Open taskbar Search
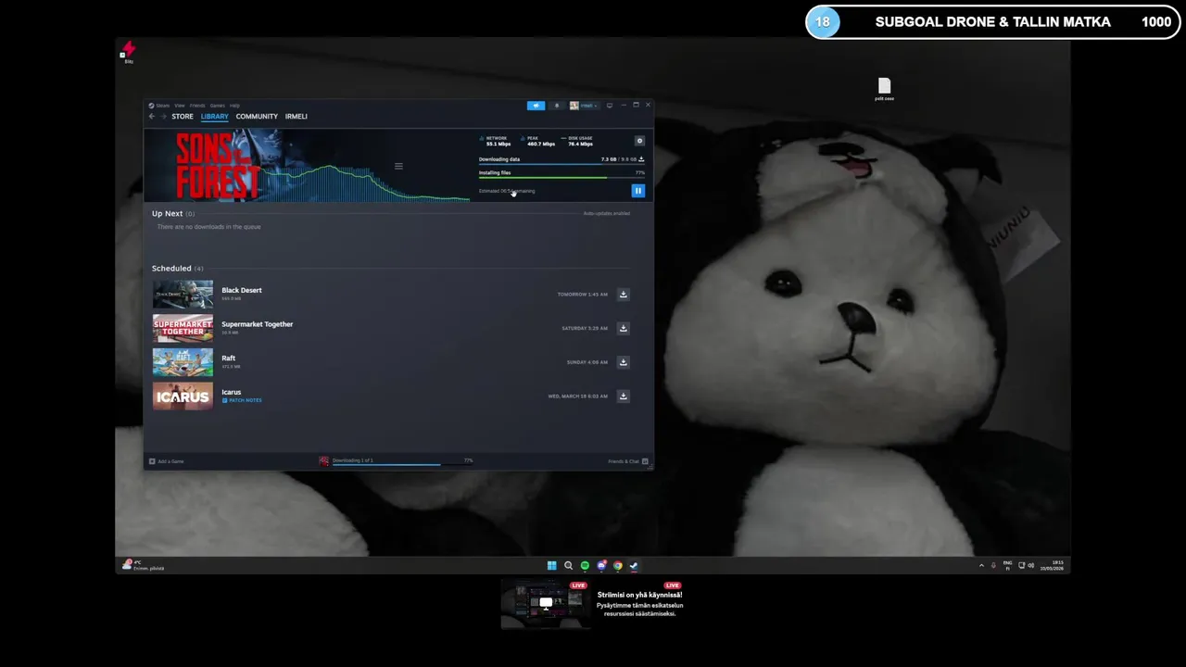This screenshot has width=1186, height=667. (x=568, y=566)
